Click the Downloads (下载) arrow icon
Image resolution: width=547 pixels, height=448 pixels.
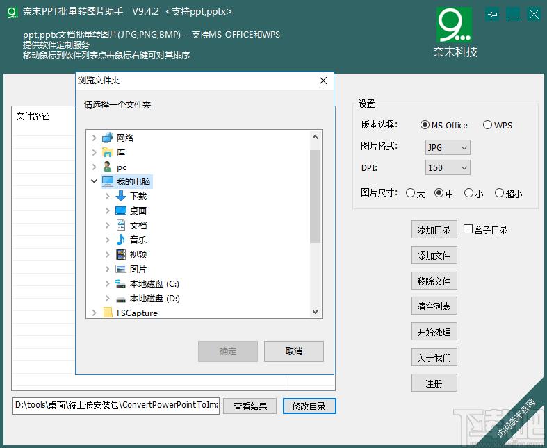(121, 196)
